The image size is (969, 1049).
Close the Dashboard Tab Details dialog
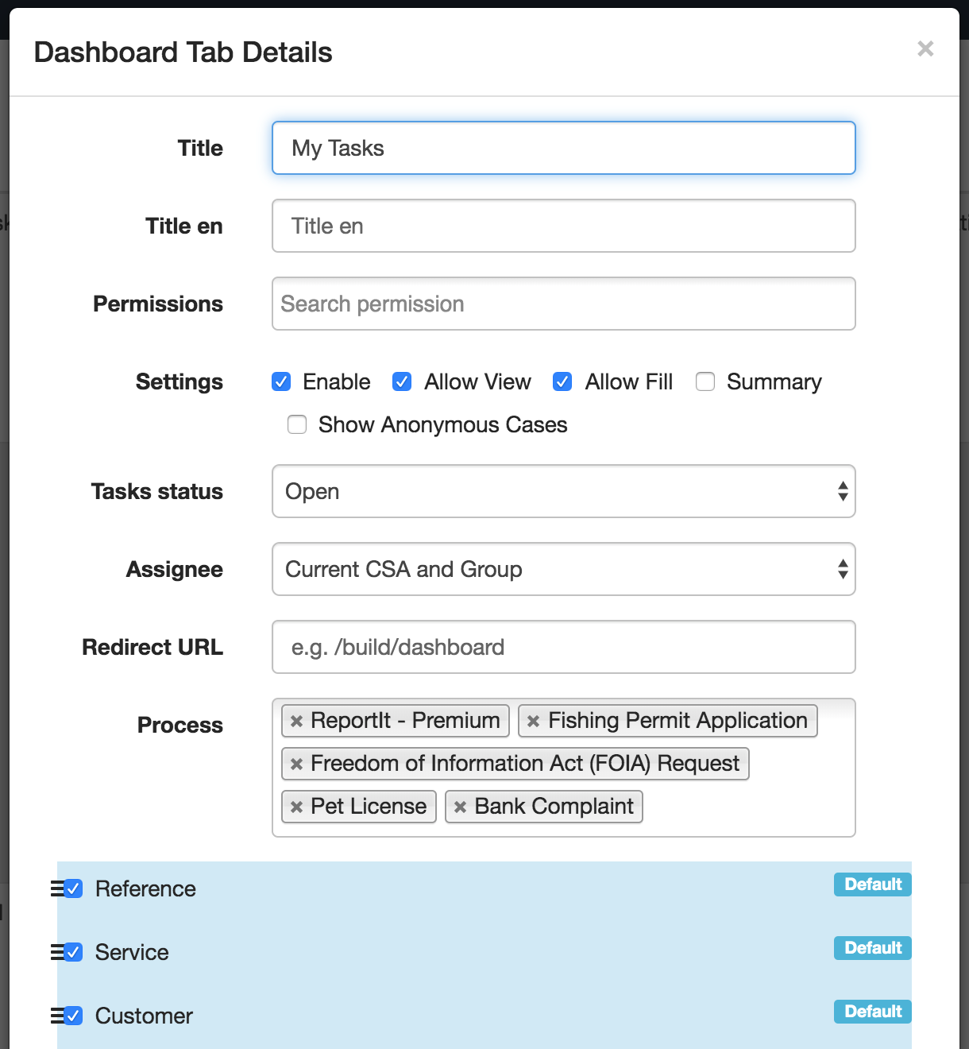[925, 49]
